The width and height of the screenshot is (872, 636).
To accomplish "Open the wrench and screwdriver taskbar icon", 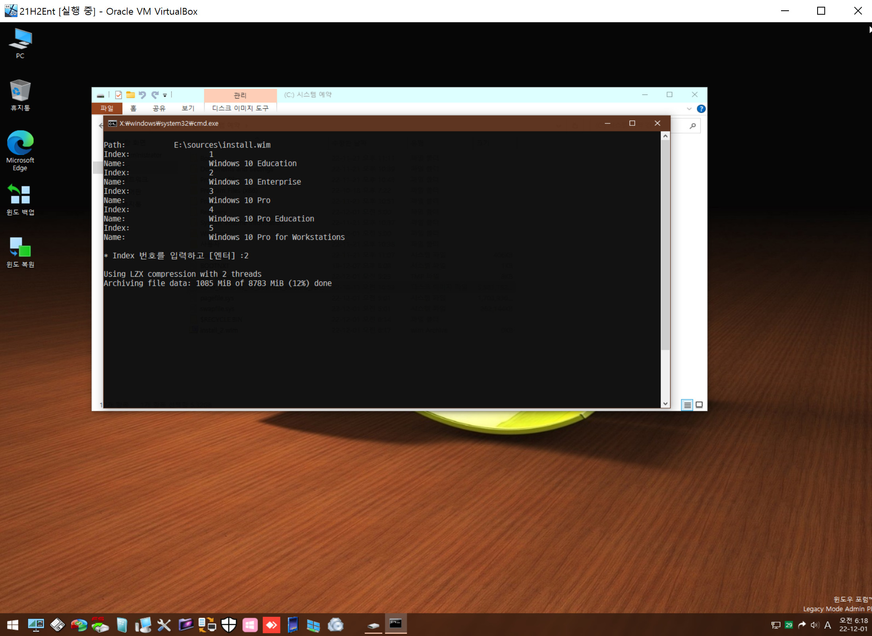I will pos(164,625).
